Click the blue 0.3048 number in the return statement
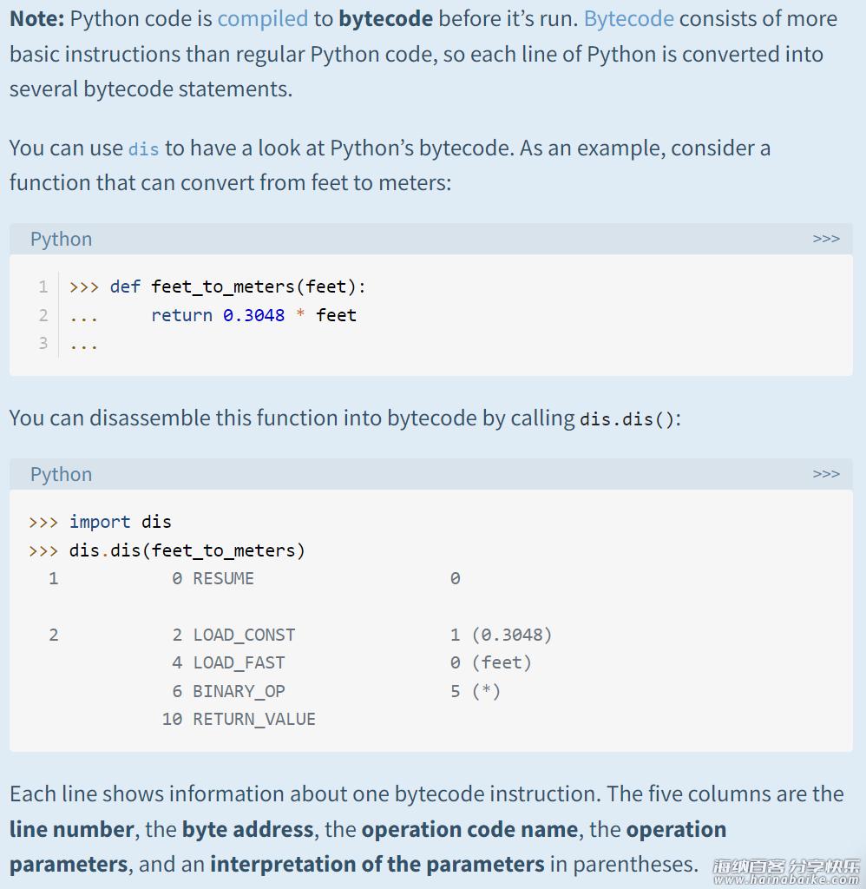Screen dimensions: 866x889 pyautogui.click(x=253, y=315)
